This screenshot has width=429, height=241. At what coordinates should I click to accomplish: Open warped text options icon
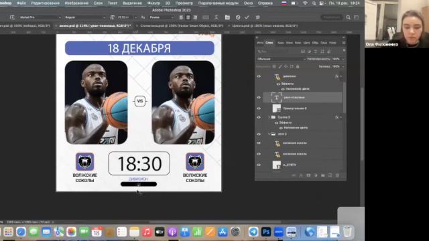click(217, 17)
